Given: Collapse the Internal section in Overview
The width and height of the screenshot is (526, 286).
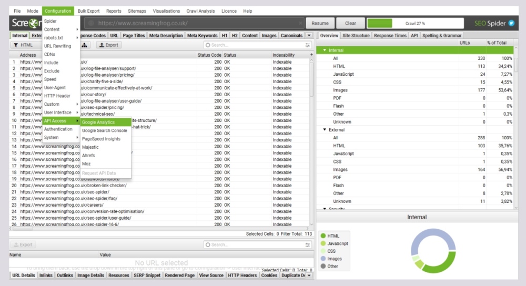Looking at the screenshot, I should (x=325, y=50).
